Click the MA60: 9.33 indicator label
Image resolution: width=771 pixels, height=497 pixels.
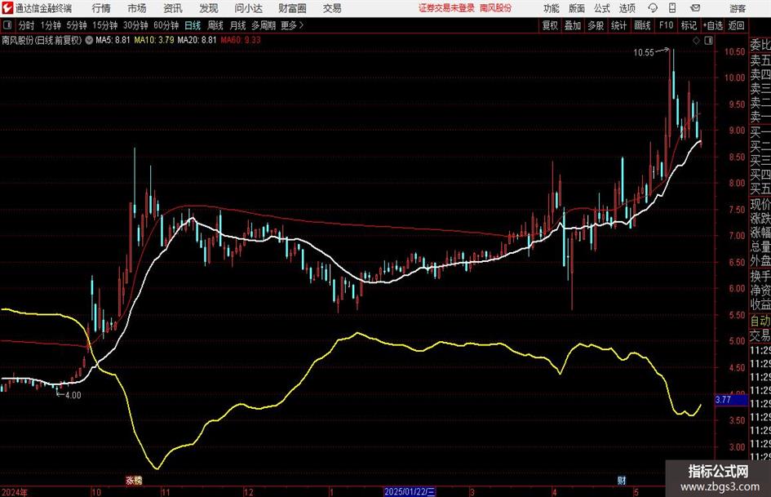[241, 40]
